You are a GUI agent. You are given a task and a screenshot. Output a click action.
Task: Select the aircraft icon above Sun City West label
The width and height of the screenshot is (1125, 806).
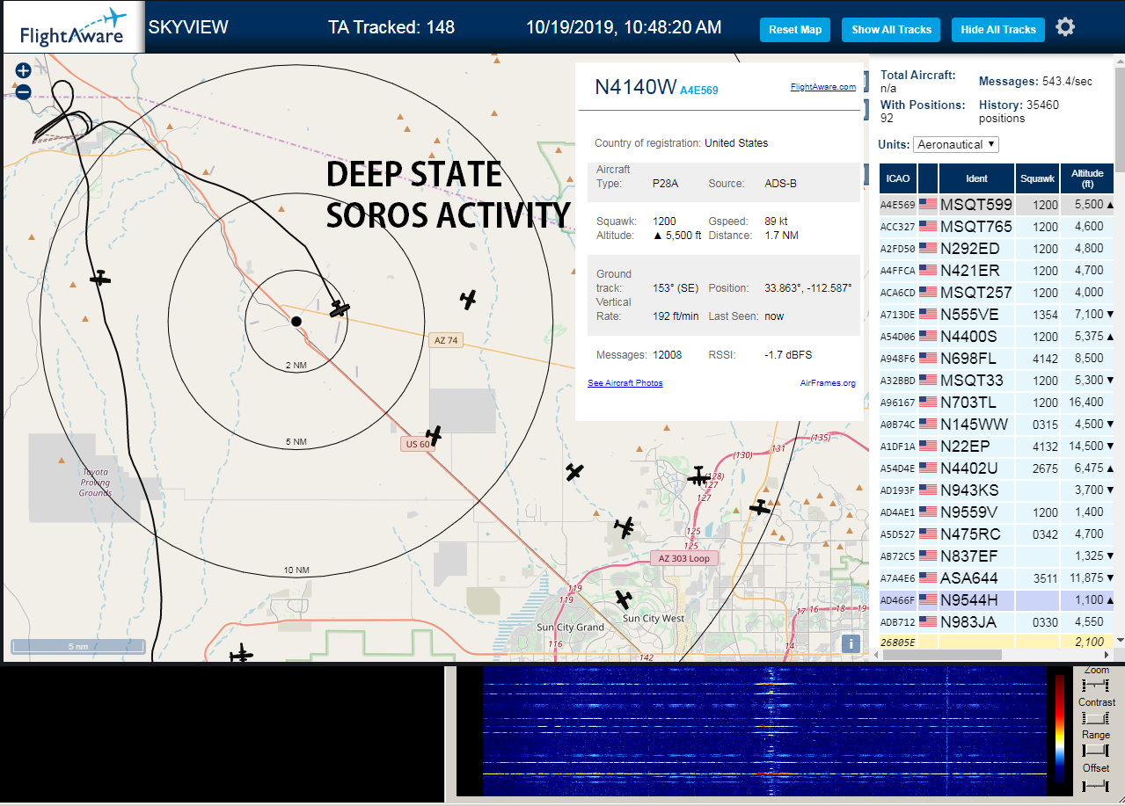(624, 599)
